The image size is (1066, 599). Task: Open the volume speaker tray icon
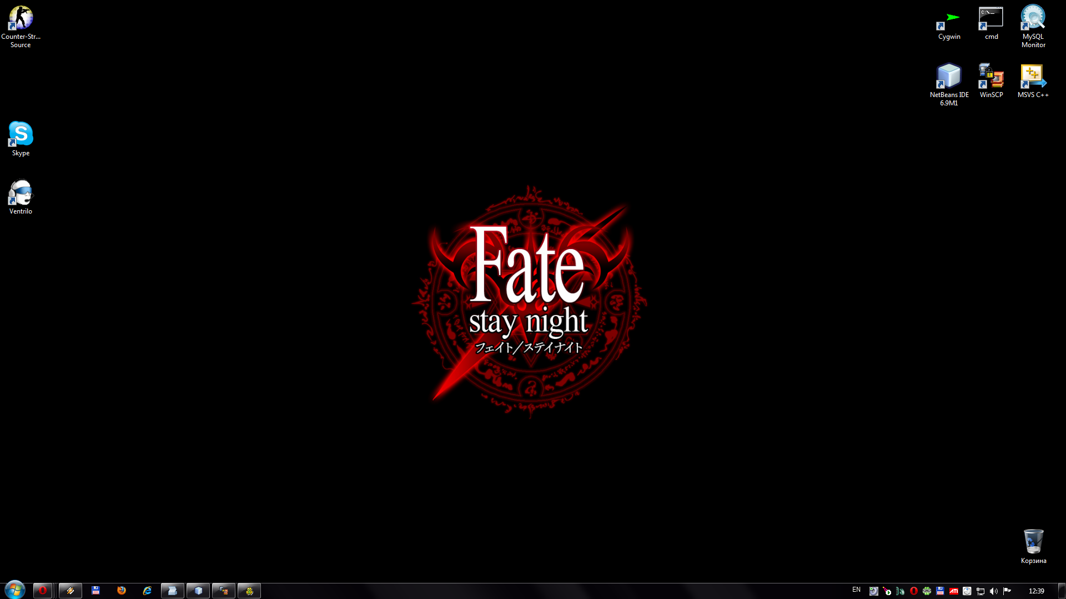994,591
